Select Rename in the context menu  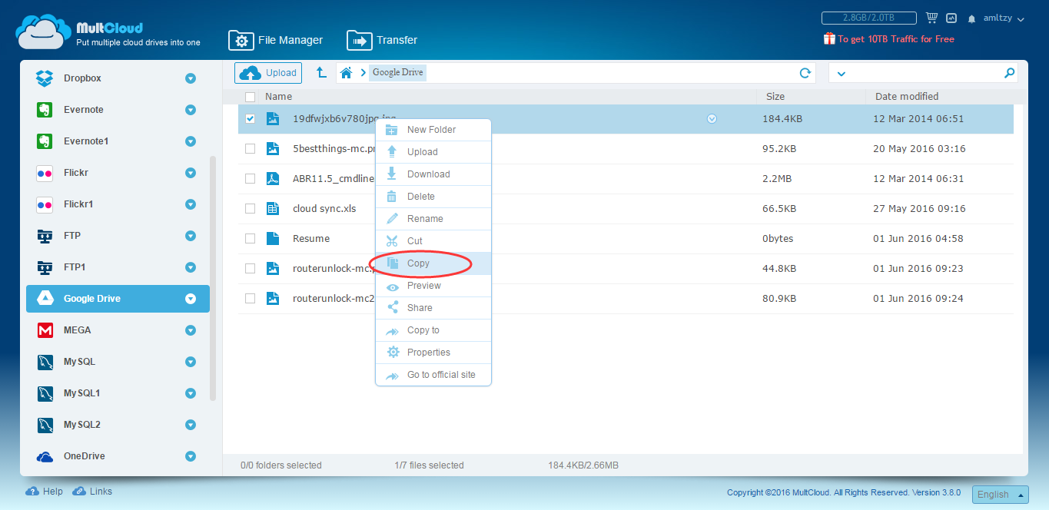(x=424, y=219)
